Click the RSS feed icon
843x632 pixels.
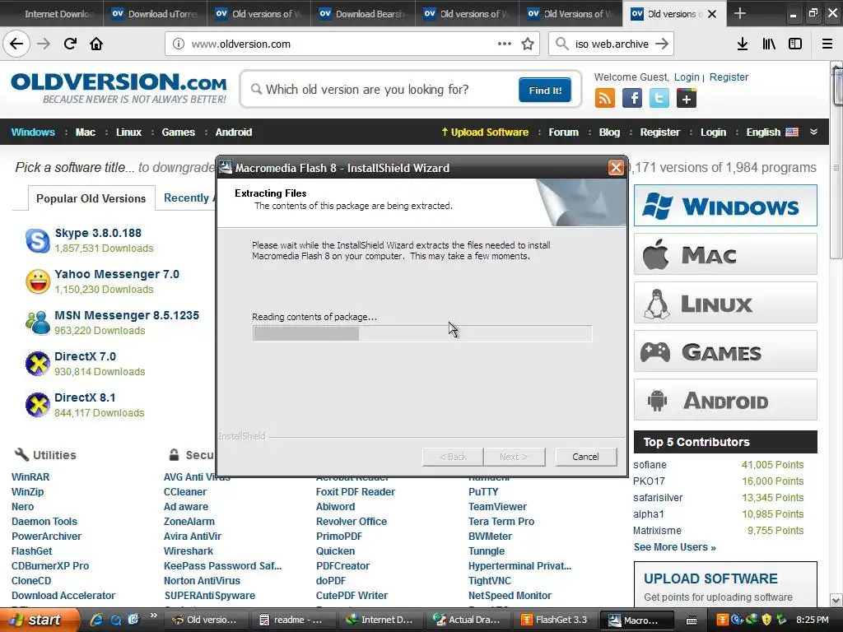click(605, 99)
